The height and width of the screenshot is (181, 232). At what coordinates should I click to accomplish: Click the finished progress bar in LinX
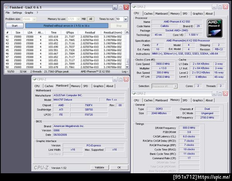[x=67, y=26]
